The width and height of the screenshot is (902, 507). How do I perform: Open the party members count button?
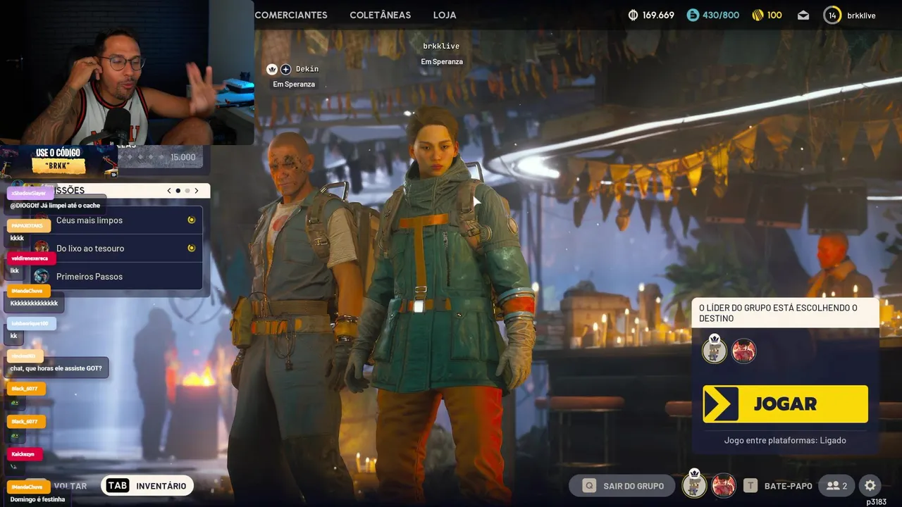tap(837, 486)
